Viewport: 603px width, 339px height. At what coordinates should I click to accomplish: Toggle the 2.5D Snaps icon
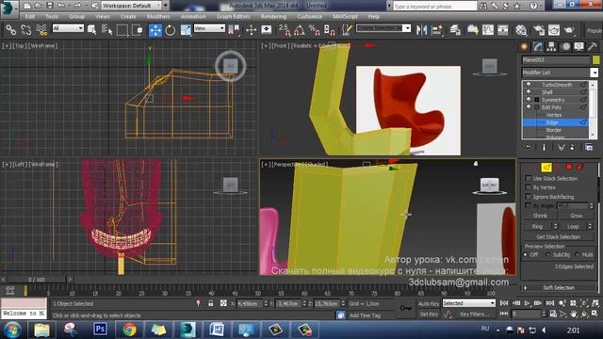pos(285,29)
